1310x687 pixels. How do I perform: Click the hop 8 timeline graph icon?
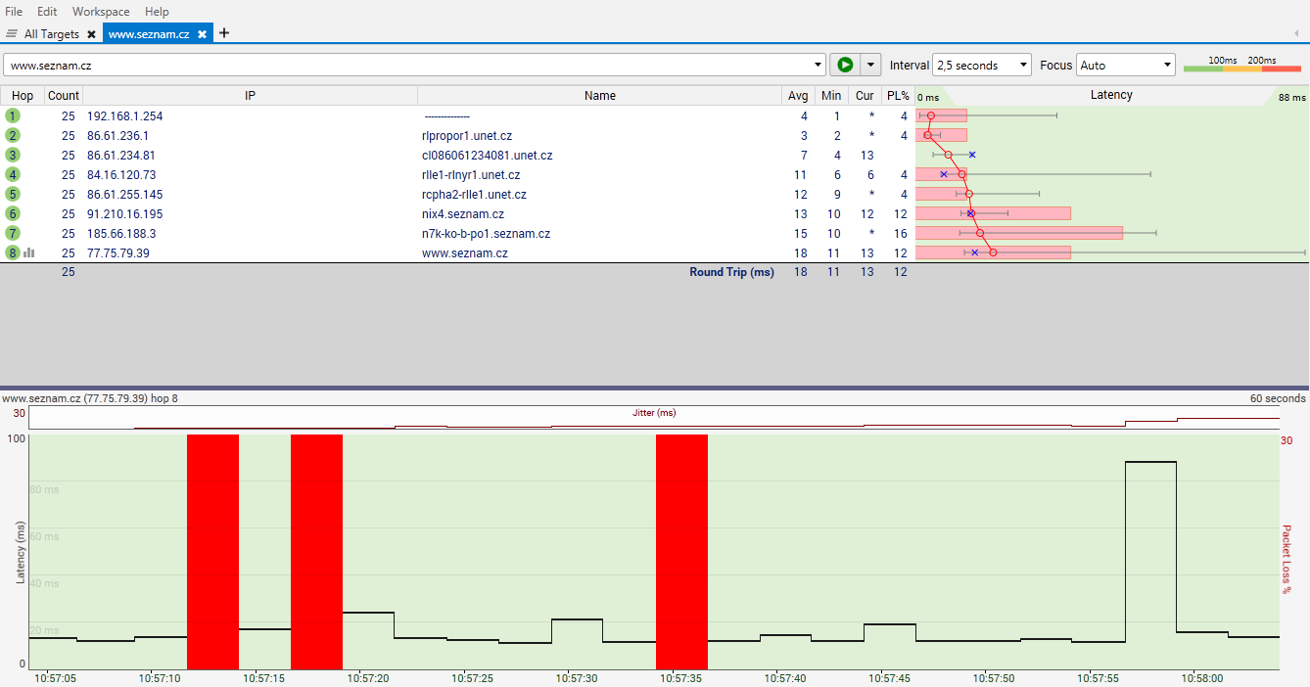click(29, 252)
